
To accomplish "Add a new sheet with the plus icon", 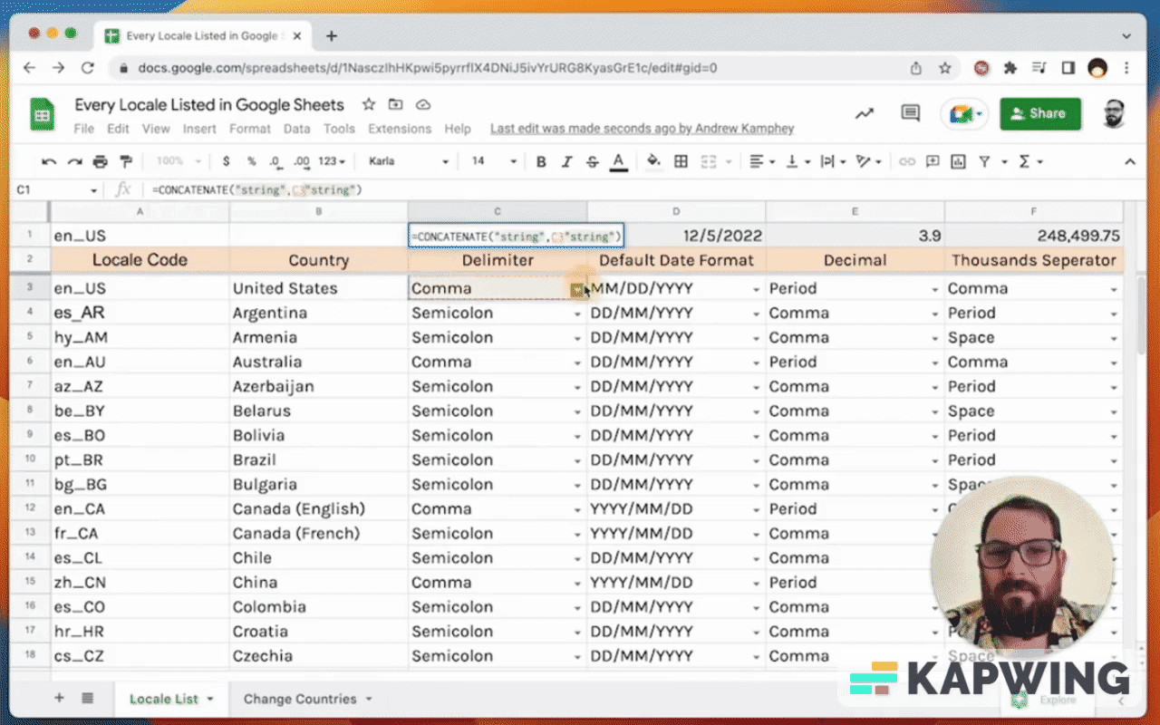I will click(60, 698).
